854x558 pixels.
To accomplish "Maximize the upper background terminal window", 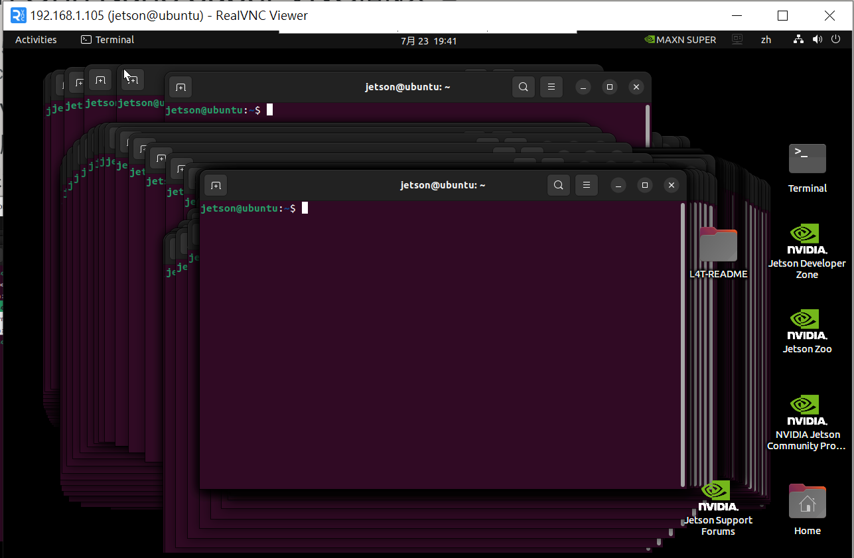I will (x=610, y=87).
